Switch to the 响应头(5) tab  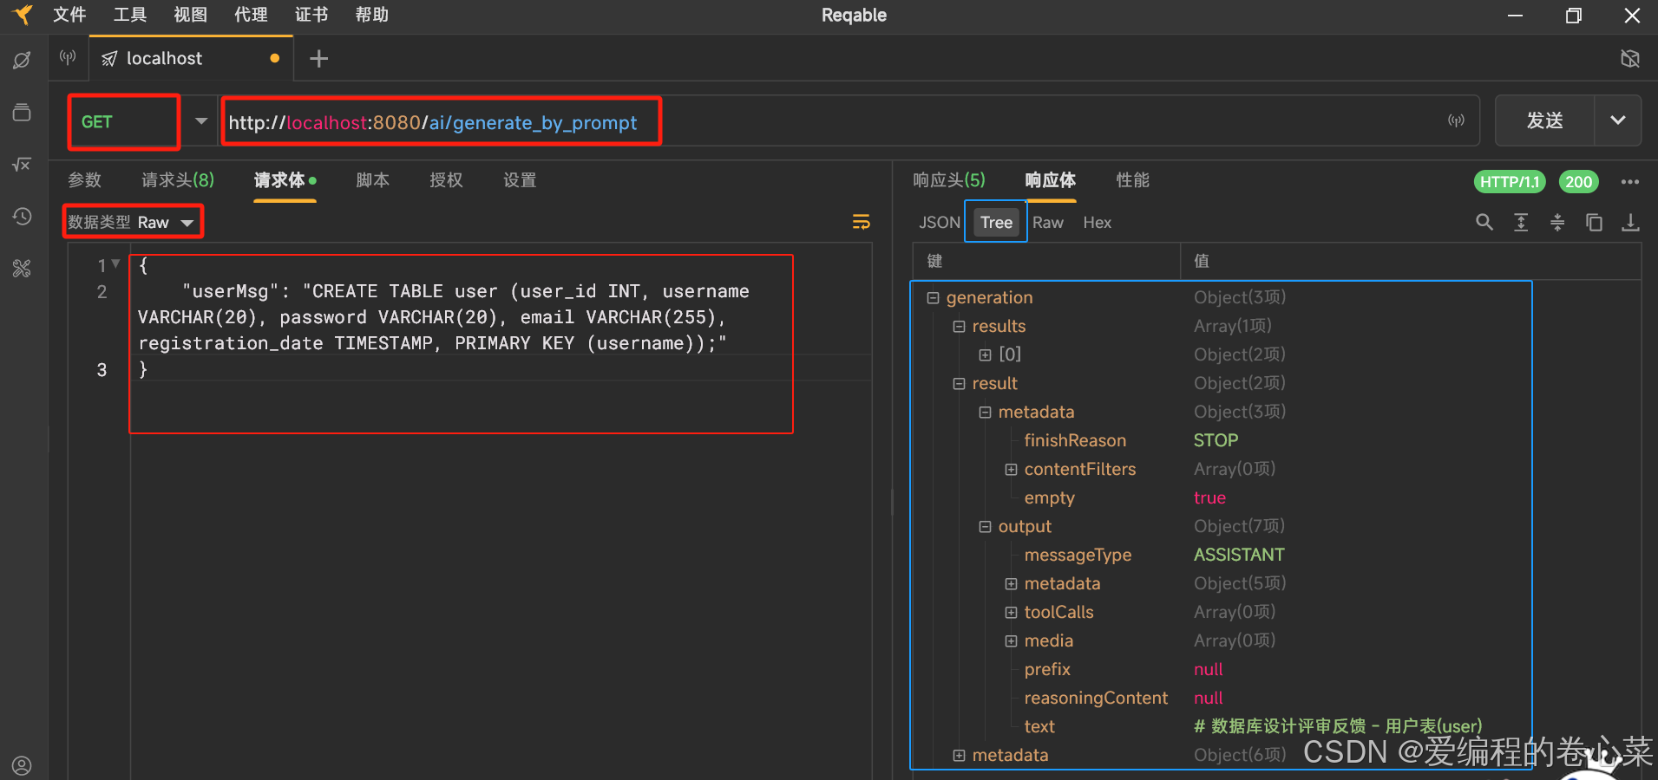[949, 180]
